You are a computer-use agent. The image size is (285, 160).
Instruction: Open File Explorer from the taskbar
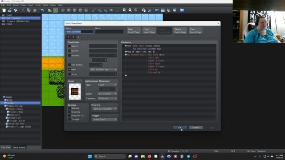142,156
